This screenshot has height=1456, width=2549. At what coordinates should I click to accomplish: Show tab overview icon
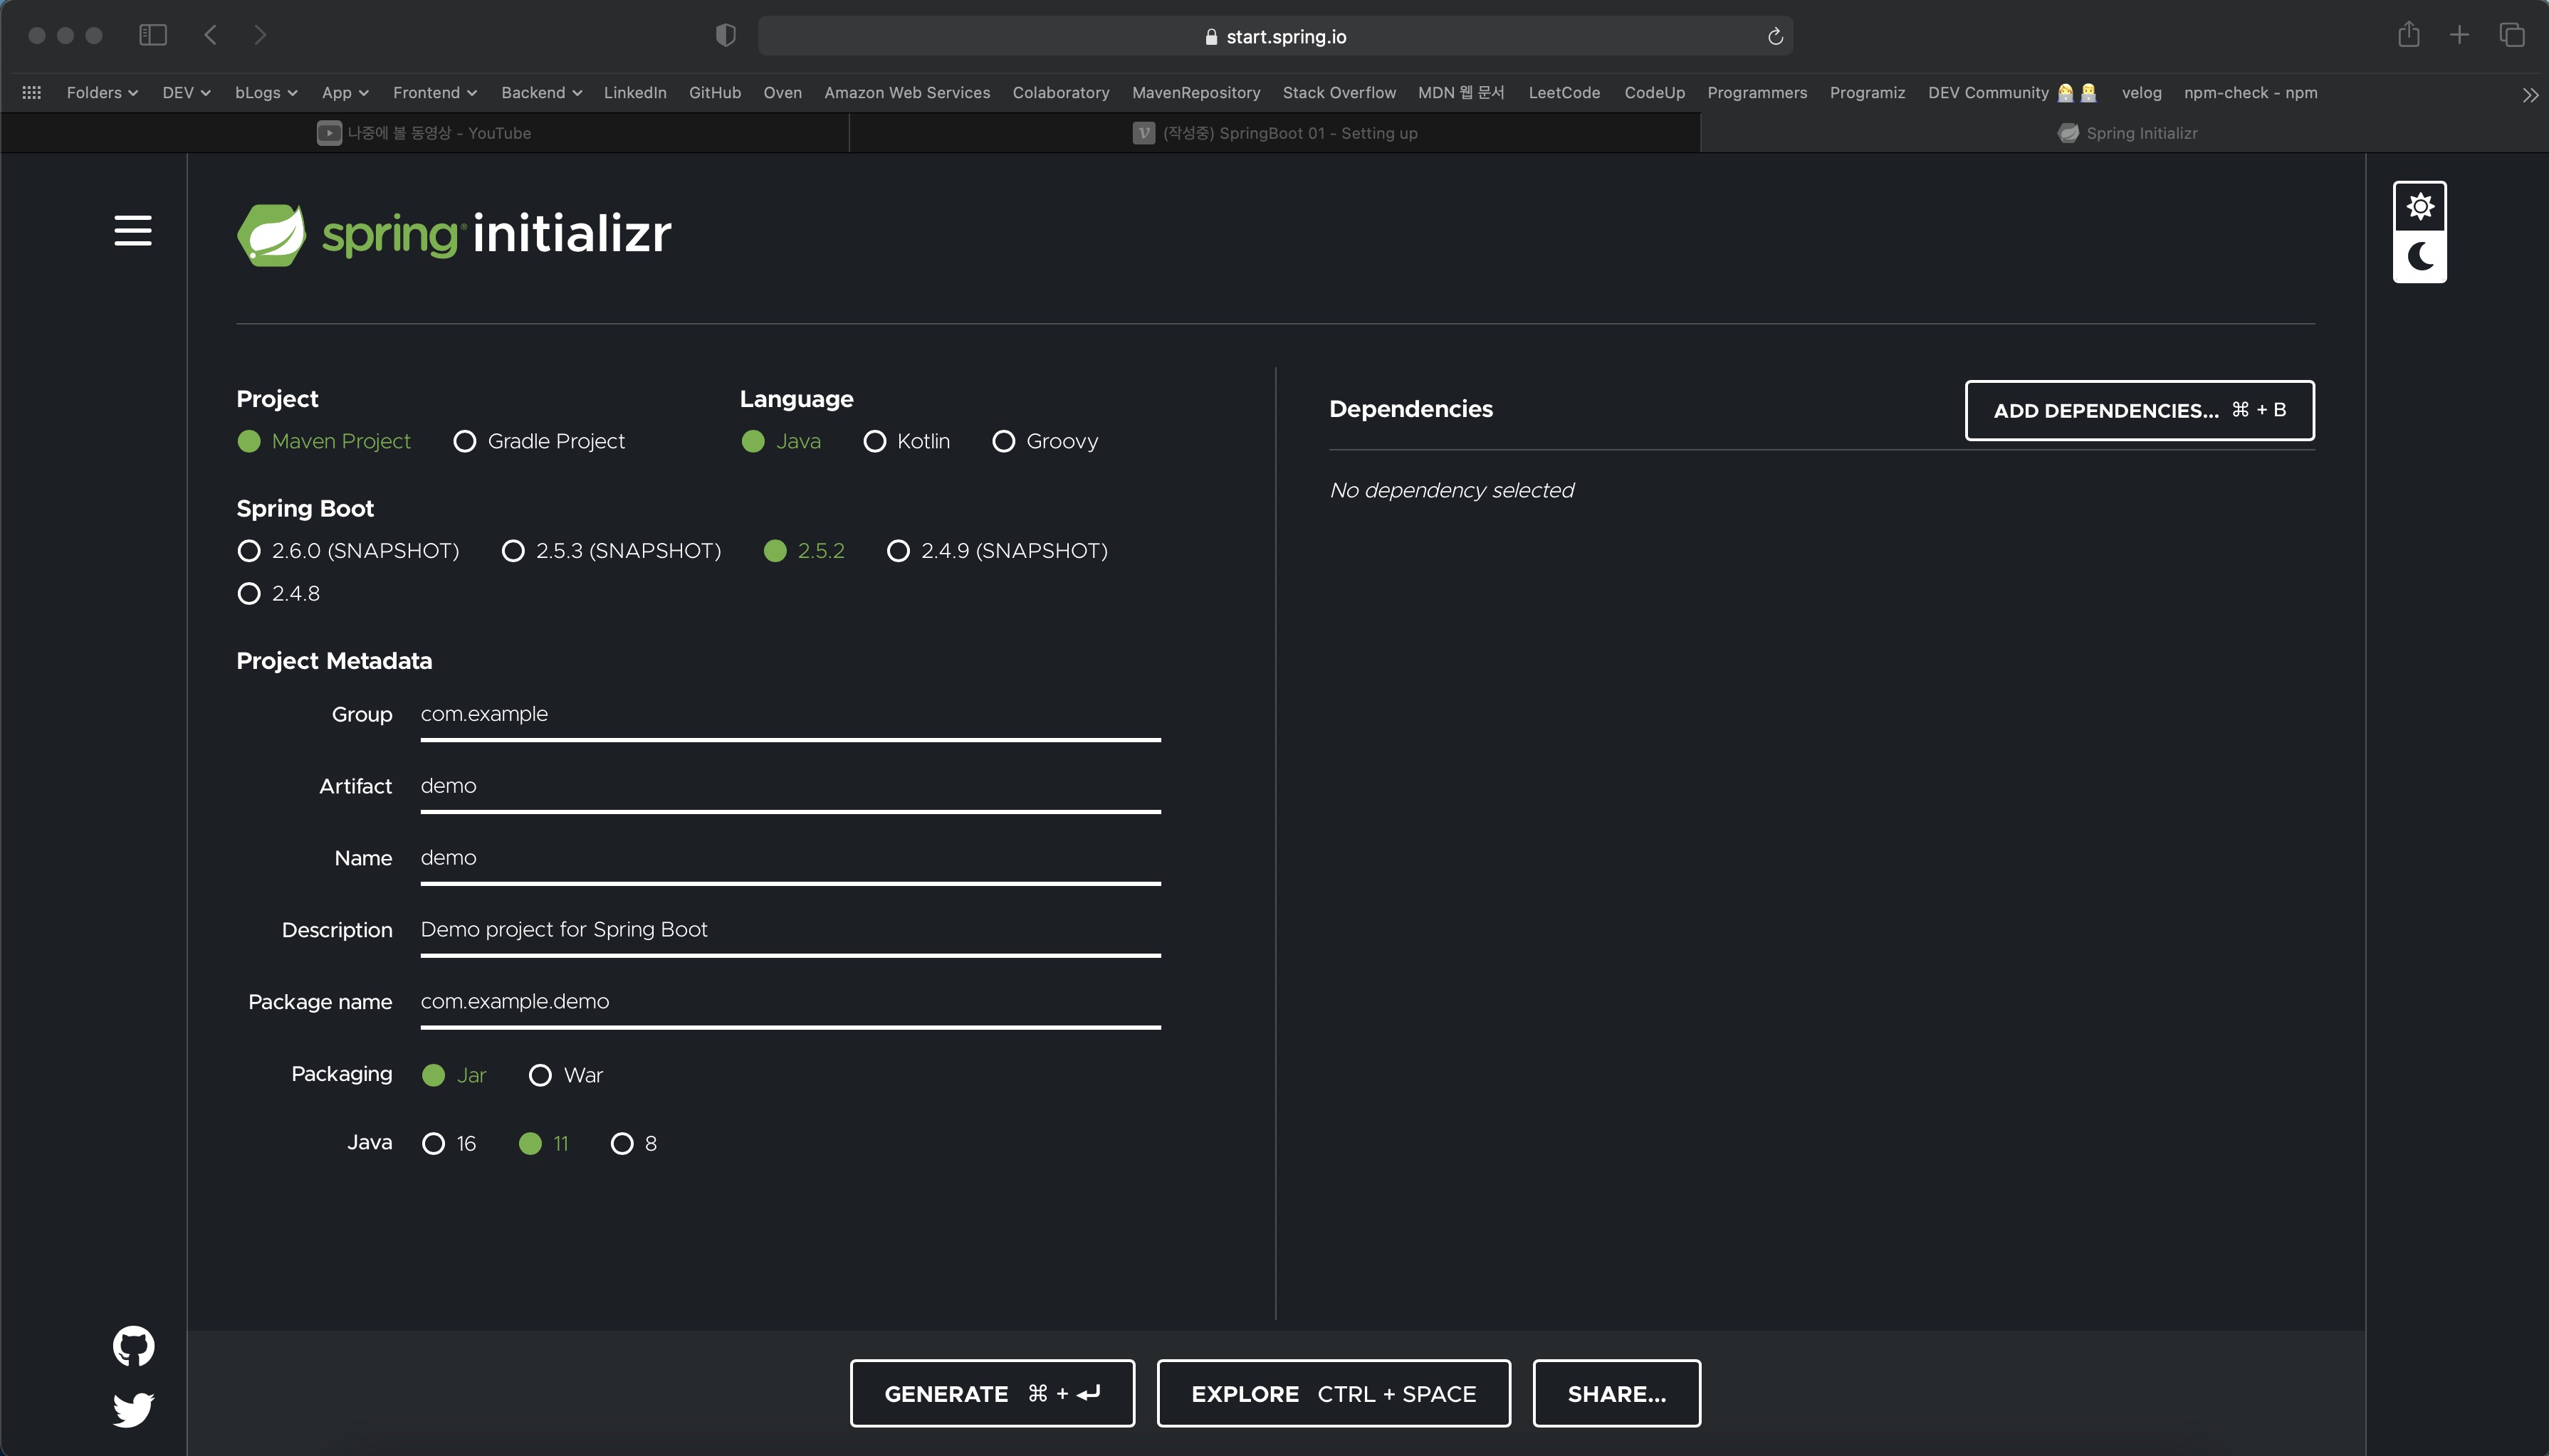(x=2512, y=35)
